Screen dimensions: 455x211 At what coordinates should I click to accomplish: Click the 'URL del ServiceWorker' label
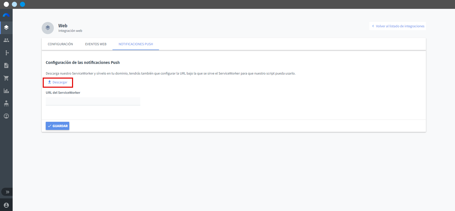tap(63, 93)
